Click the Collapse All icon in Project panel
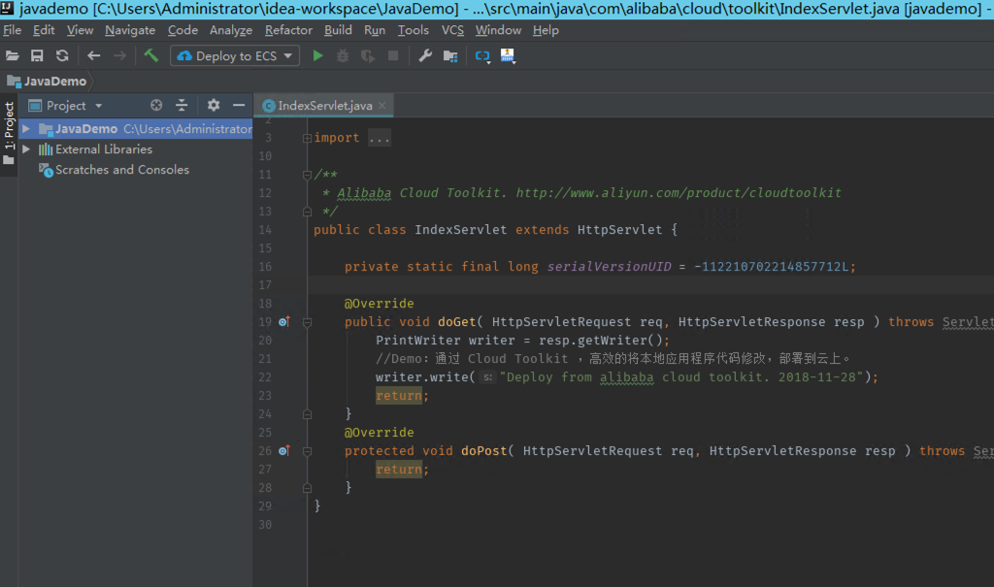The image size is (994, 587). pos(182,105)
